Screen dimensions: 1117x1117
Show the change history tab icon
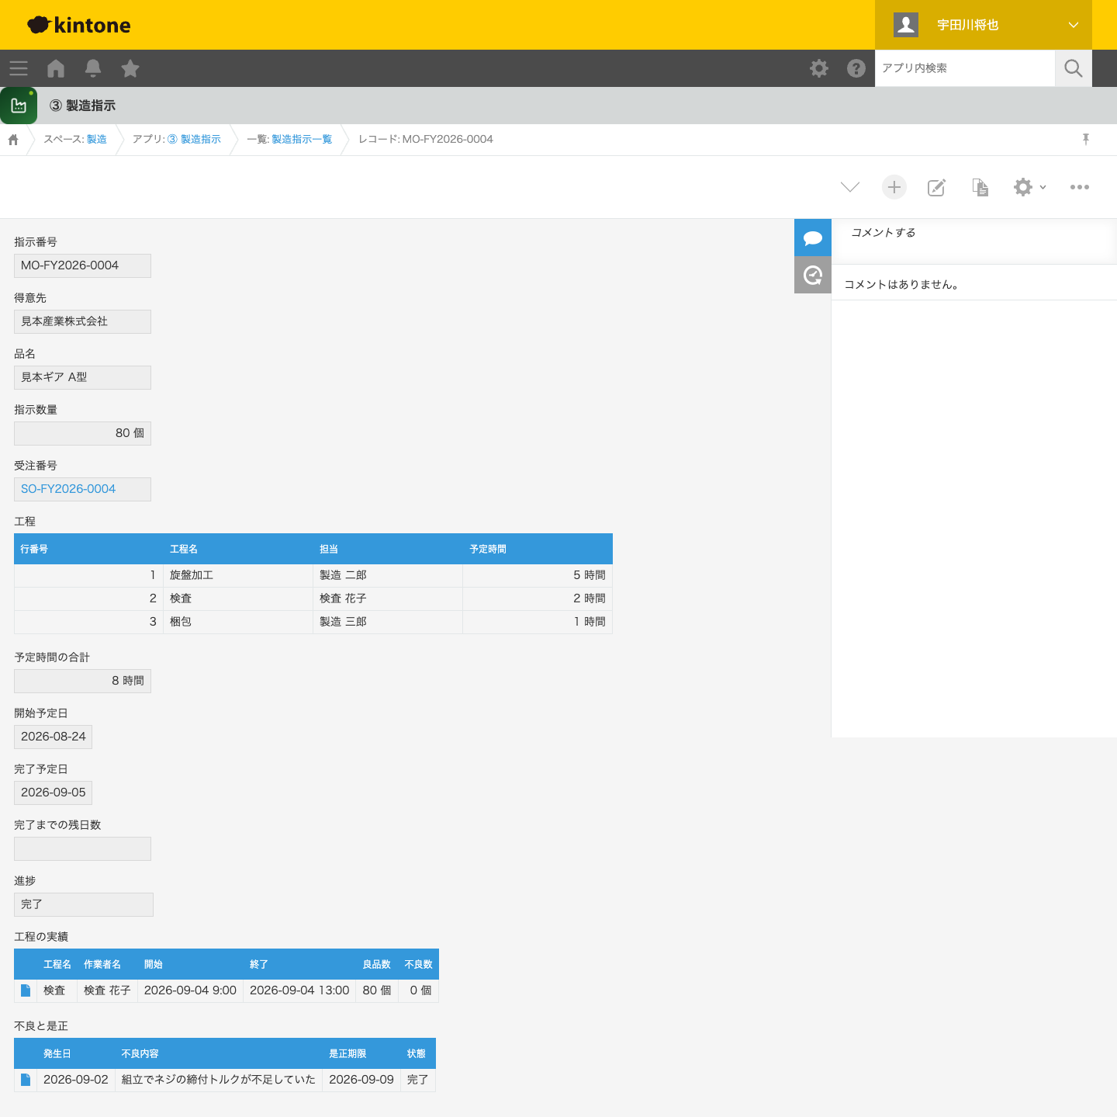pos(813,275)
